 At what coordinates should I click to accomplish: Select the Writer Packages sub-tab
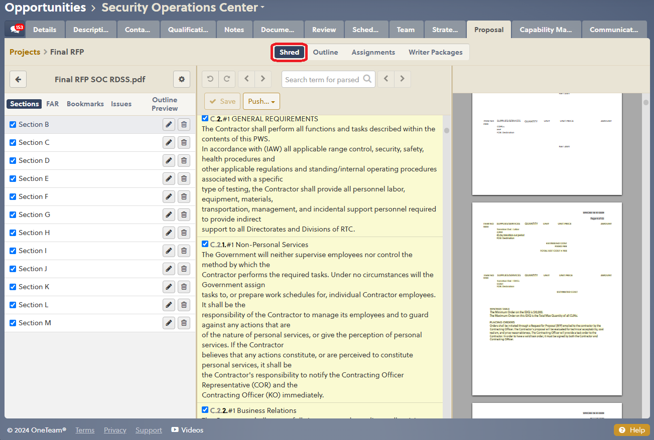[x=435, y=52]
